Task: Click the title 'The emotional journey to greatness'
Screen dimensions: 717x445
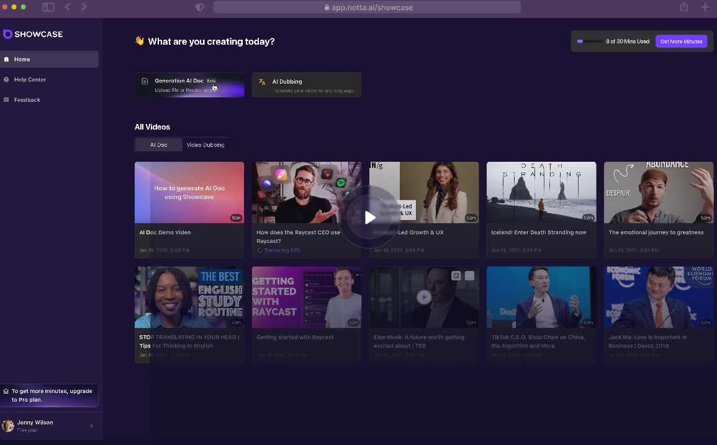Action: coord(656,232)
